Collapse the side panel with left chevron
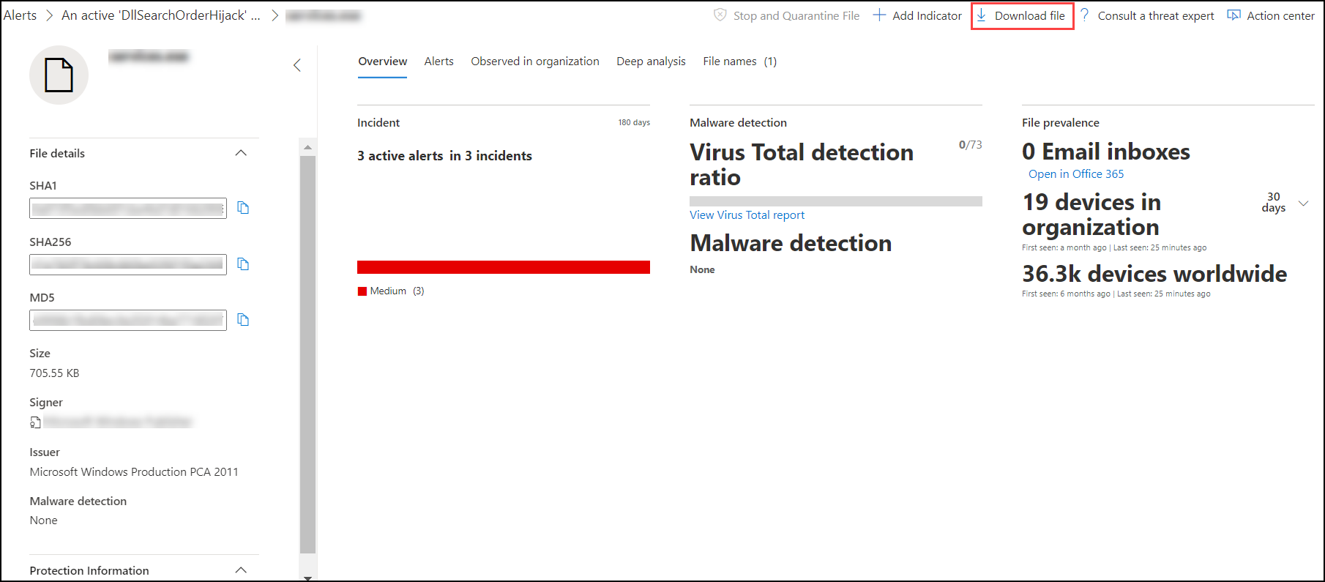 (297, 65)
